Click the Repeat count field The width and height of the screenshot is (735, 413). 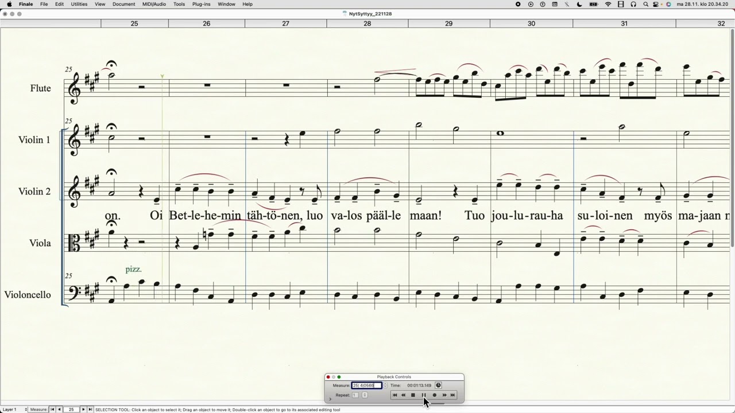click(x=355, y=395)
